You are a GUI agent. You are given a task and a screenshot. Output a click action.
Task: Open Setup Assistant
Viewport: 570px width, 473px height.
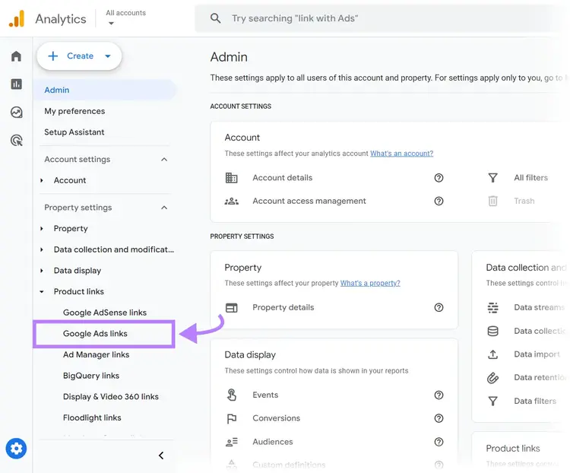(74, 132)
